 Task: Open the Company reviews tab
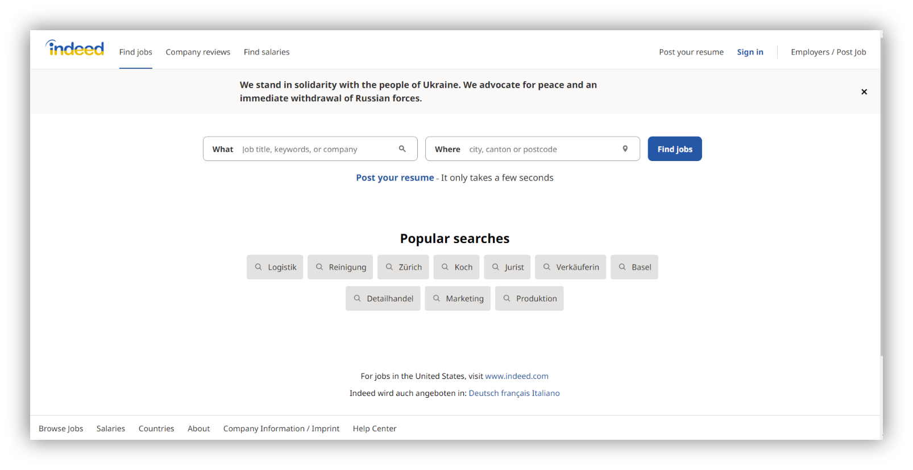198,52
